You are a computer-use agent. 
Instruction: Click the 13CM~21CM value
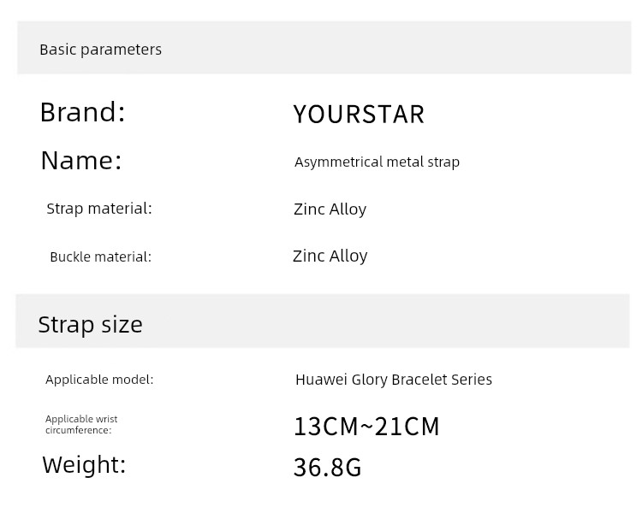click(x=366, y=427)
